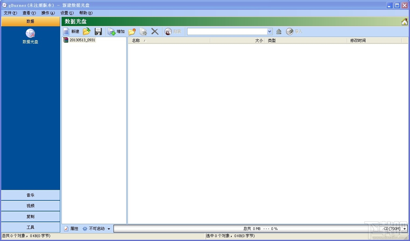Click the 属性 properties button

[x=71, y=229]
